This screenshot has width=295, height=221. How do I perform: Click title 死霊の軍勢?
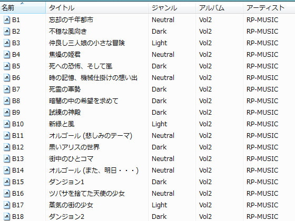[x=65, y=89]
